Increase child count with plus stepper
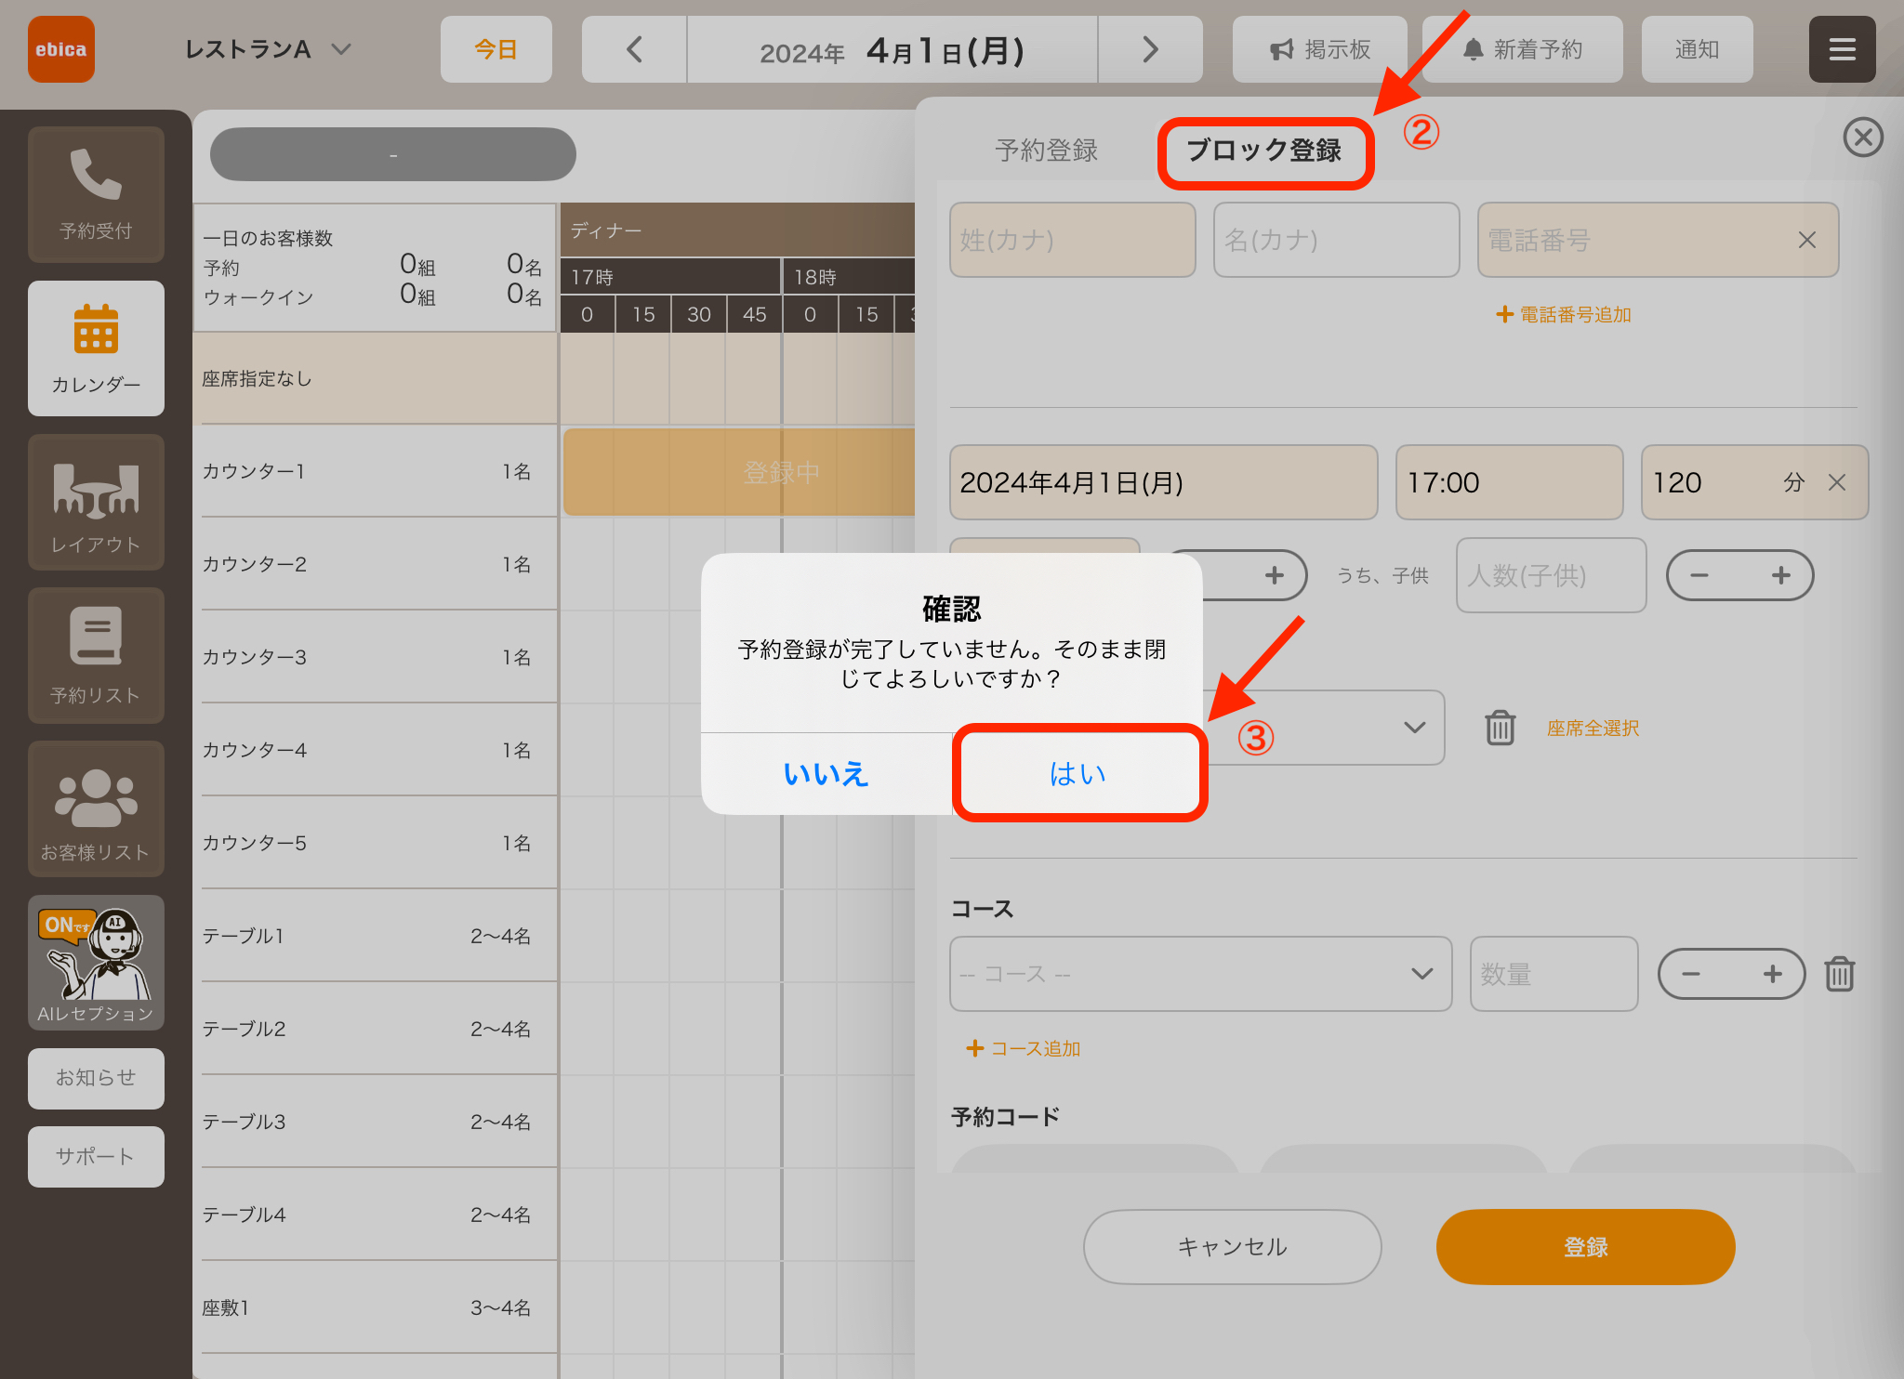 (1780, 575)
